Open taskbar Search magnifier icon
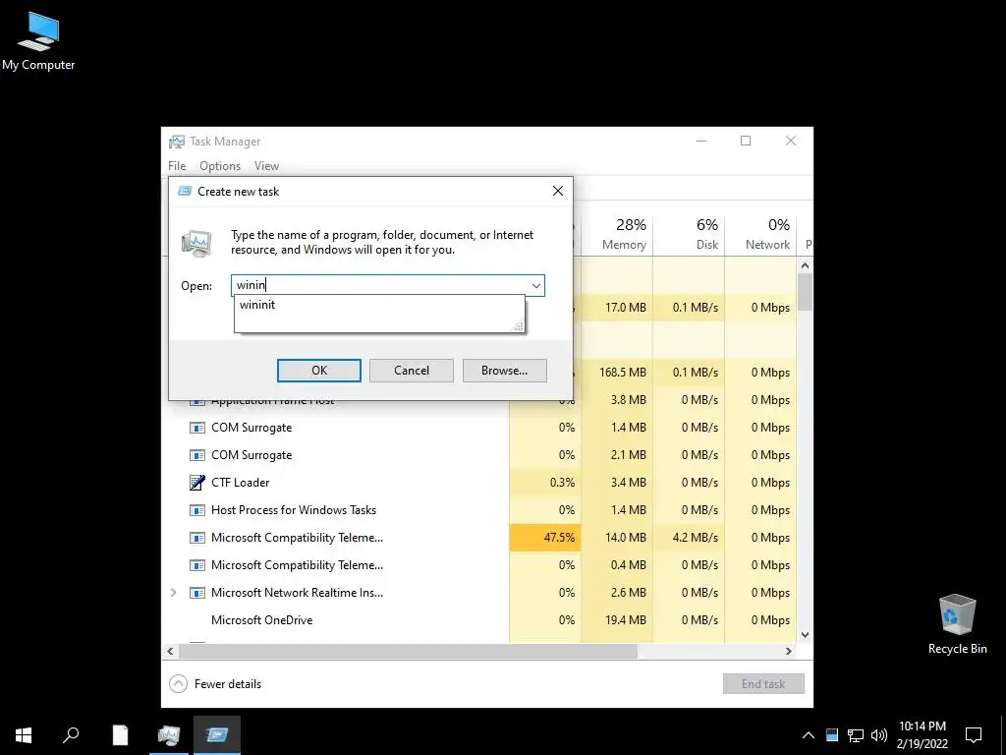The image size is (1006, 755). (x=71, y=735)
